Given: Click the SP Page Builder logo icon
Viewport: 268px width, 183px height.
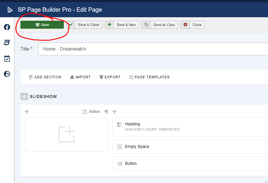Looking at the screenshot, I should (x=10, y=10).
